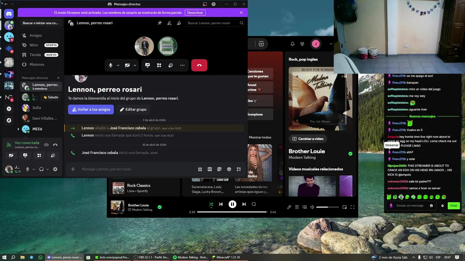Search within Lennon, perreo rosari chat

pos(215,23)
